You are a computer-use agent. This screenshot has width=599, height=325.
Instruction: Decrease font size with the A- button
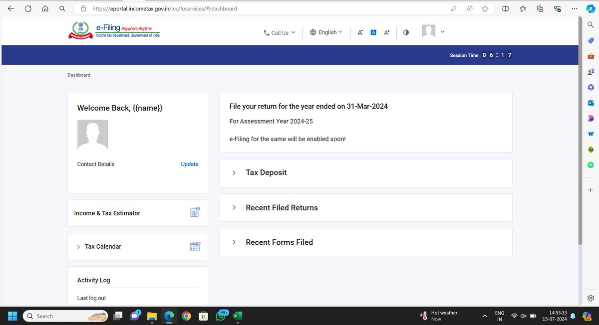coord(360,32)
